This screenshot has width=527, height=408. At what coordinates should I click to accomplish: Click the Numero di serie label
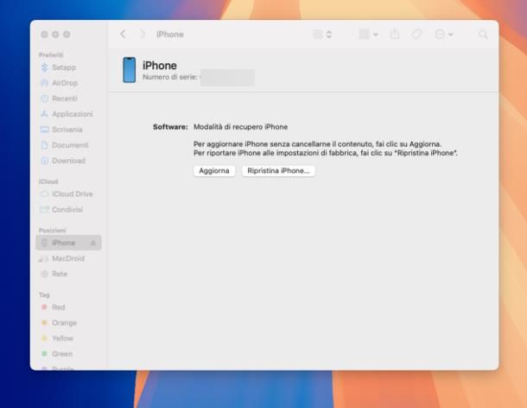pyautogui.click(x=169, y=77)
